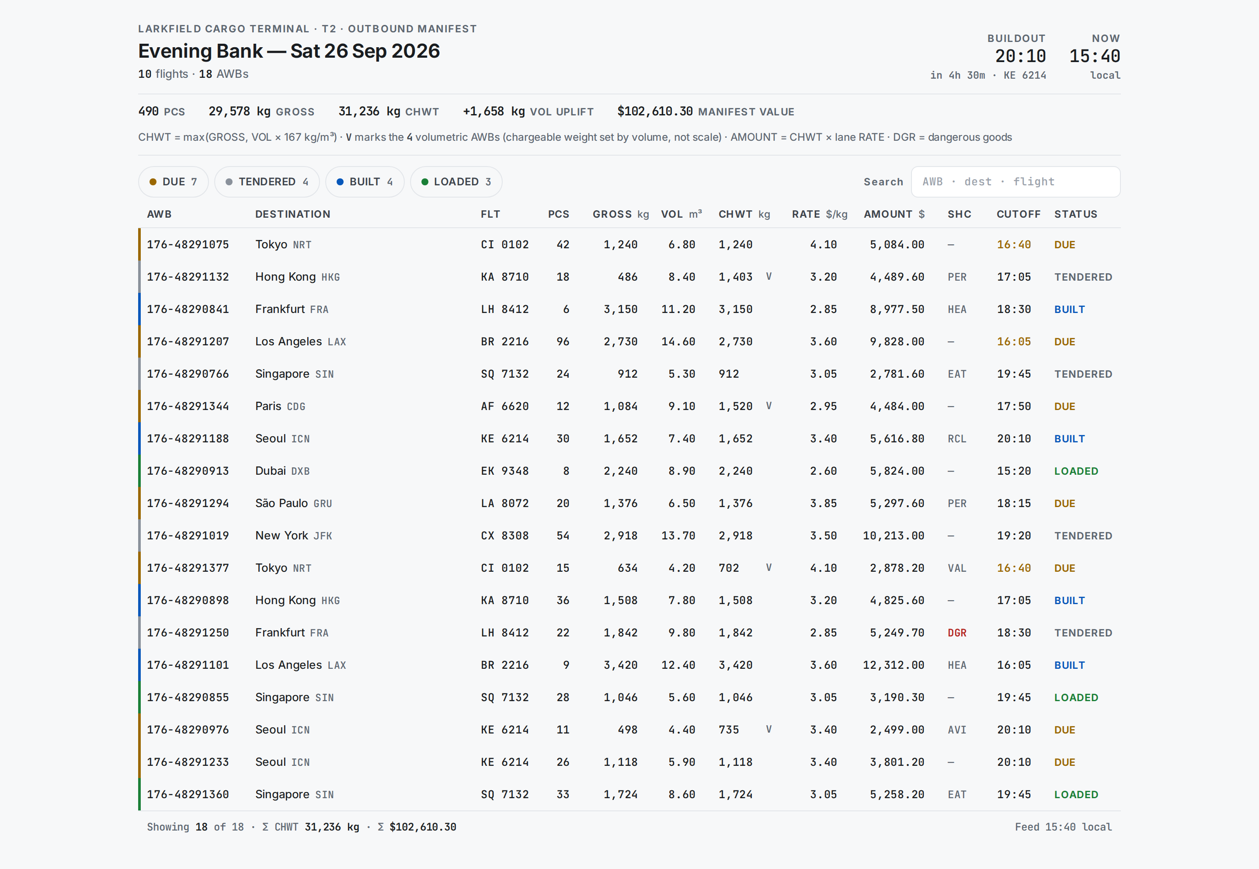Click flight AF 6620 in the table

click(504, 406)
